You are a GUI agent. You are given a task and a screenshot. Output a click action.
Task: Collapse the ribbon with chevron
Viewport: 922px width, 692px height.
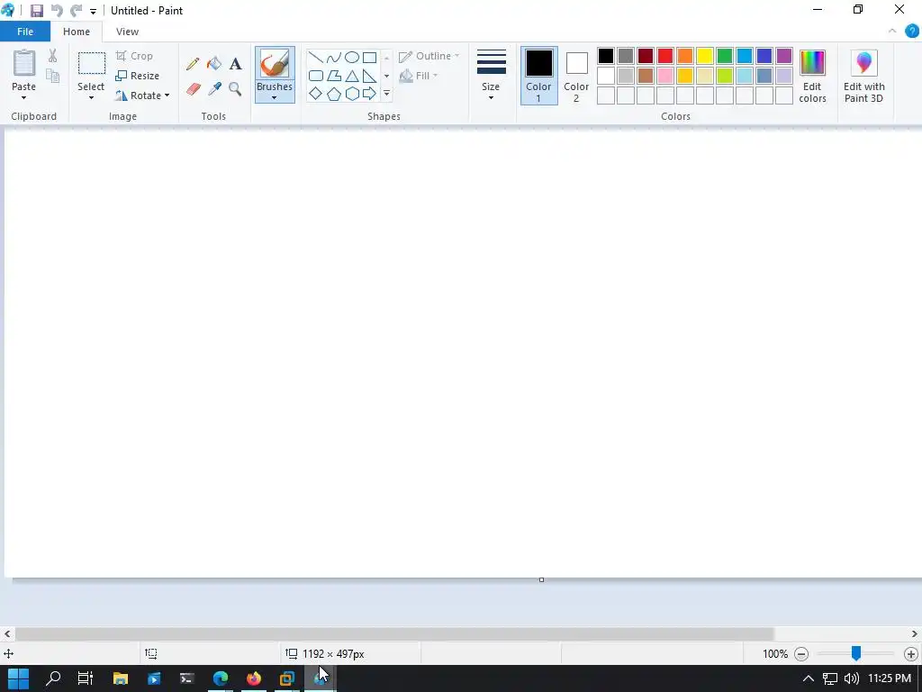[x=892, y=32]
